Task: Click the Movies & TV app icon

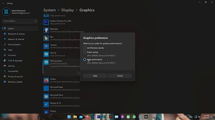Action: [46, 104]
